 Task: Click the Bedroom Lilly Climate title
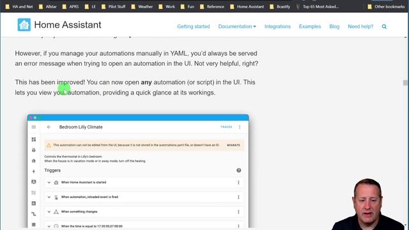[81, 127]
